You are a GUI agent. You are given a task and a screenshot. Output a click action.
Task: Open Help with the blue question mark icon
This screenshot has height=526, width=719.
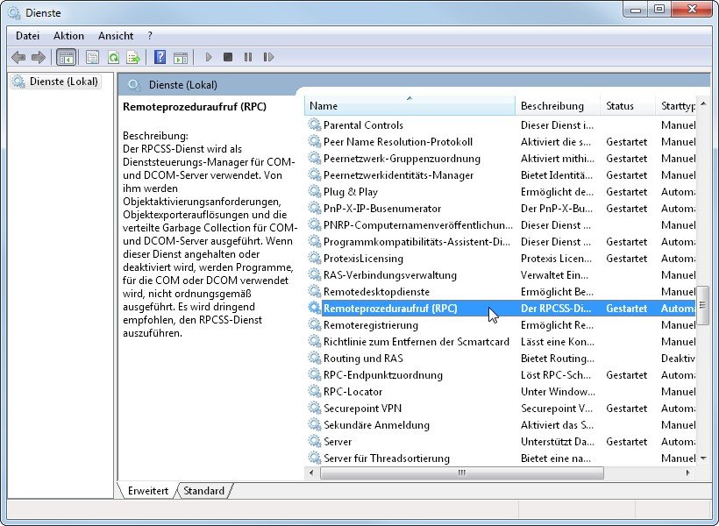160,57
